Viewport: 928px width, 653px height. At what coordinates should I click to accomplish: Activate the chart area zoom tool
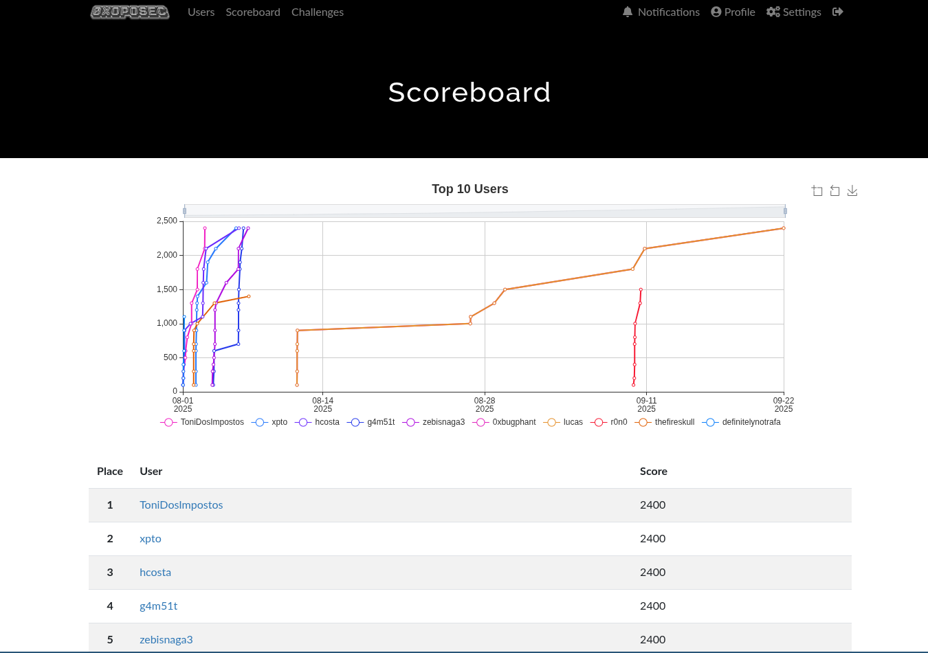tap(817, 191)
